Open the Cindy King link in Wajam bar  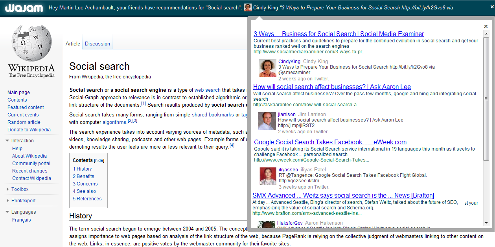pyautogui.click(x=265, y=7)
